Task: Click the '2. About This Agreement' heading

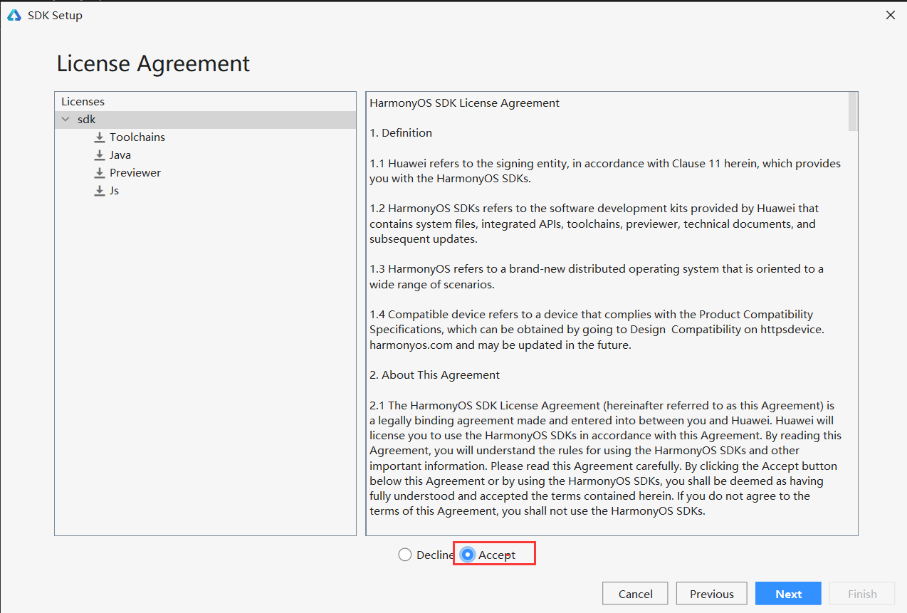Action: pyautogui.click(x=434, y=374)
